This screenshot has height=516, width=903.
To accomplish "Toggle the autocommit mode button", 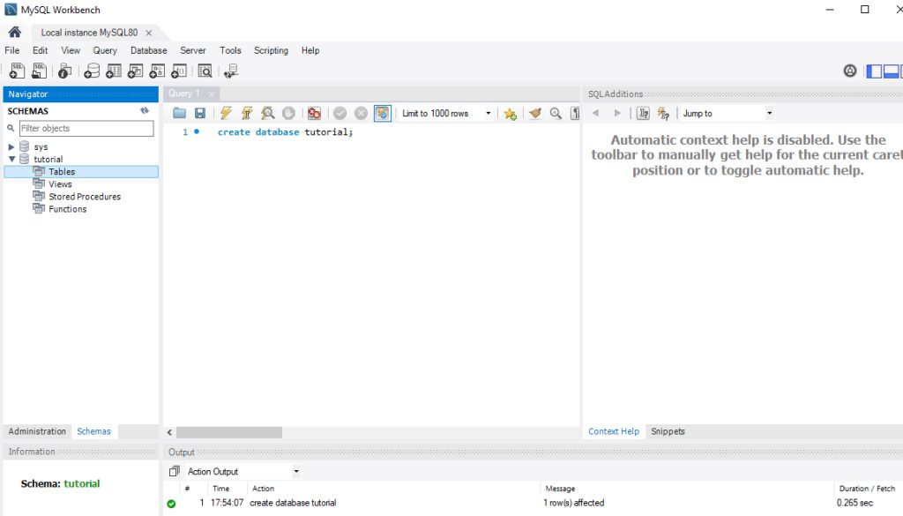I will tap(383, 114).
